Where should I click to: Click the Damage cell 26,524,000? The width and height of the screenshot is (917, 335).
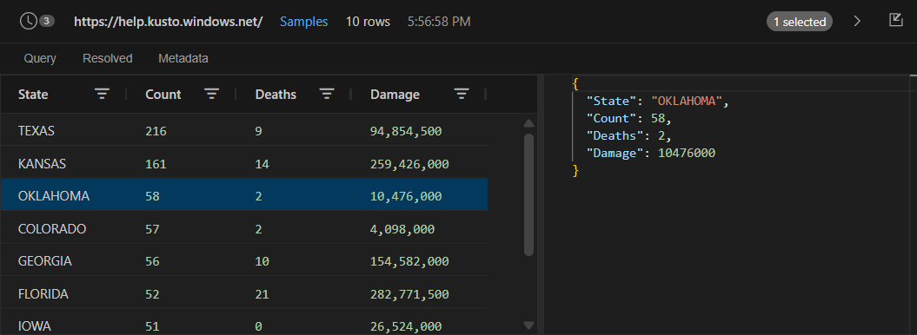point(406,326)
